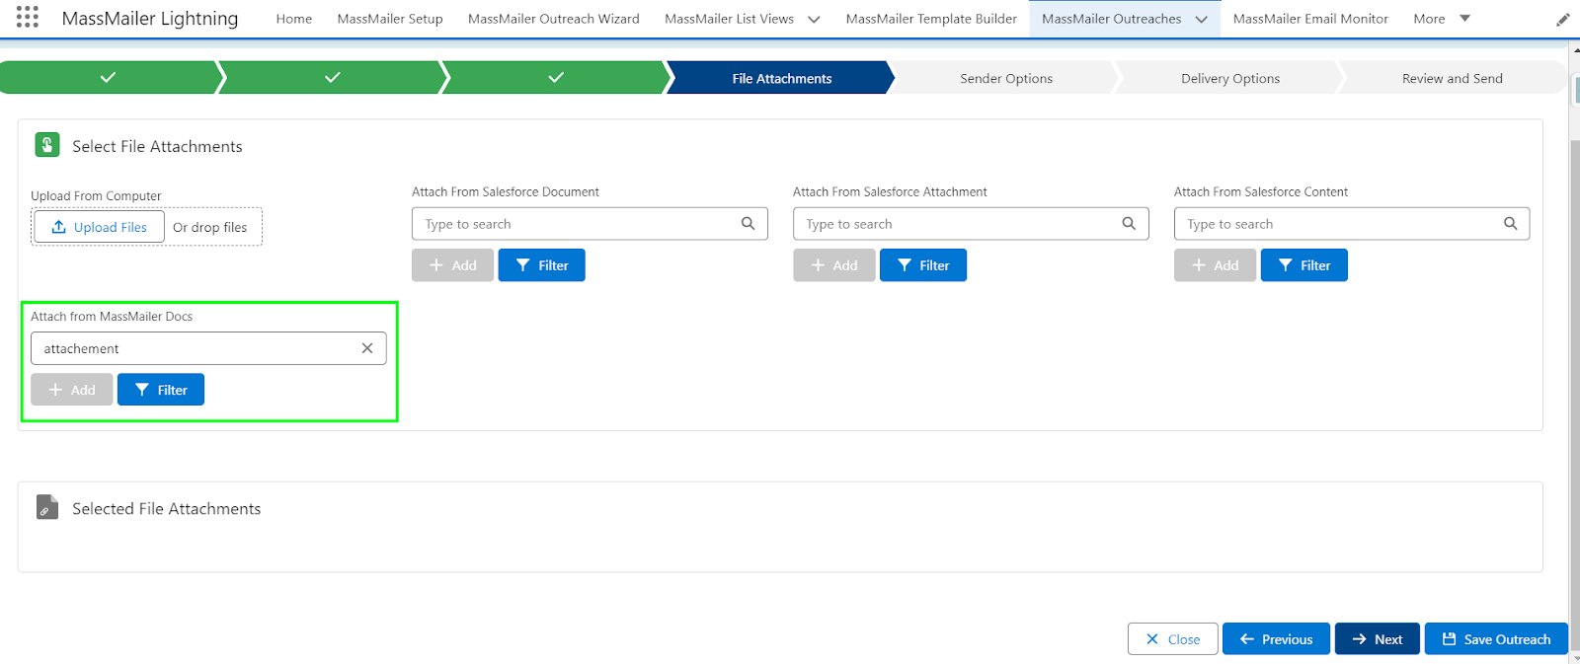Click the Select File Attachments green icon
1580x664 pixels.
pyautogui.click(x=47, y=145)
